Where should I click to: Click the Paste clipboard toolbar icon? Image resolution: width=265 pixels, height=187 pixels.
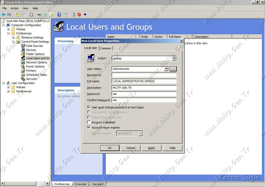click(31, 14)
